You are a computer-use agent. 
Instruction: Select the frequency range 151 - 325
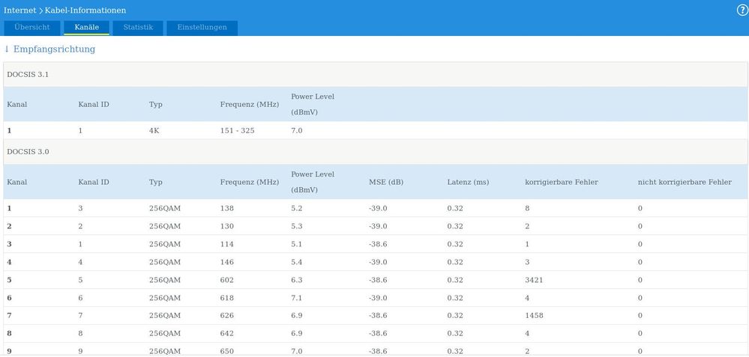pyautogui.click(x=237, y=130)
